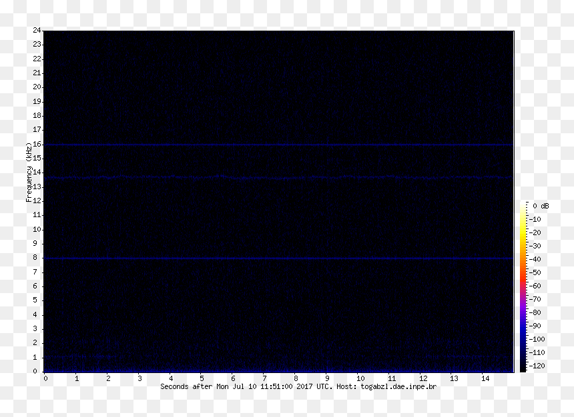The width and height of the screenshot is (574, 417).
Task: Click the 7 seconds time axis label
Action: (x=265, y=378)
